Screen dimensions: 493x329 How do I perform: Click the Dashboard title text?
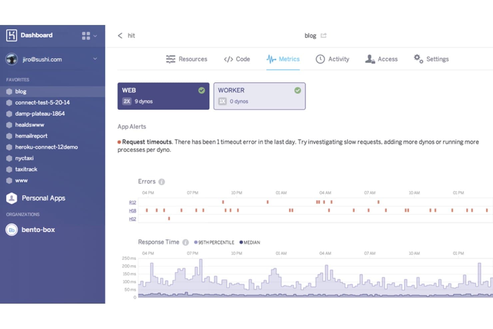pyautogui.click(x=37, y=35)
